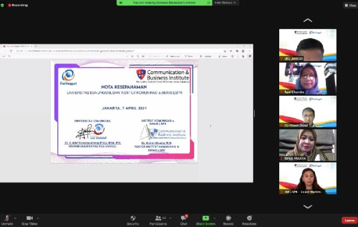Close the browser tab in shared screen
The image size is (358, 227).
(x=32, y=46)
